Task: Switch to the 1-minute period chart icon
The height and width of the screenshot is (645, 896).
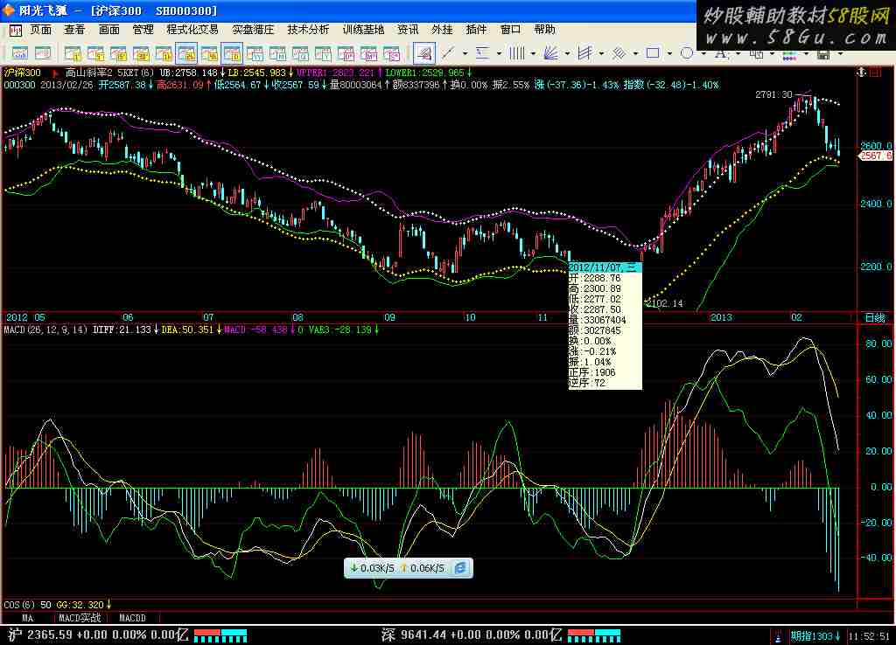Action: point(73,53)
